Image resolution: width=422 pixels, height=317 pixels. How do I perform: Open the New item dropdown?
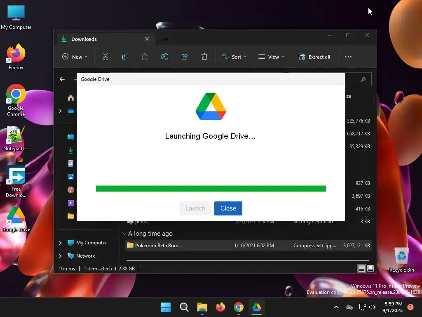click(75, 57)
